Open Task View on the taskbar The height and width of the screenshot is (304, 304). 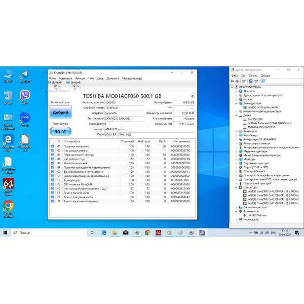(93, 233)
